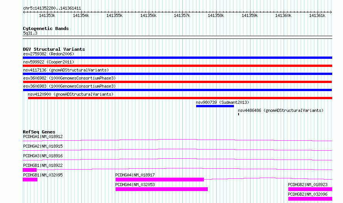Open the nsv4486486 (gnomADStructuralVariants) label
Screen dimensions: 343x203
281,110
